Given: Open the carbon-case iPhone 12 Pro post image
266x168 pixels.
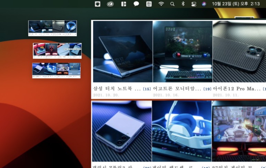Looking at the screenshot, I should [240, 52].
